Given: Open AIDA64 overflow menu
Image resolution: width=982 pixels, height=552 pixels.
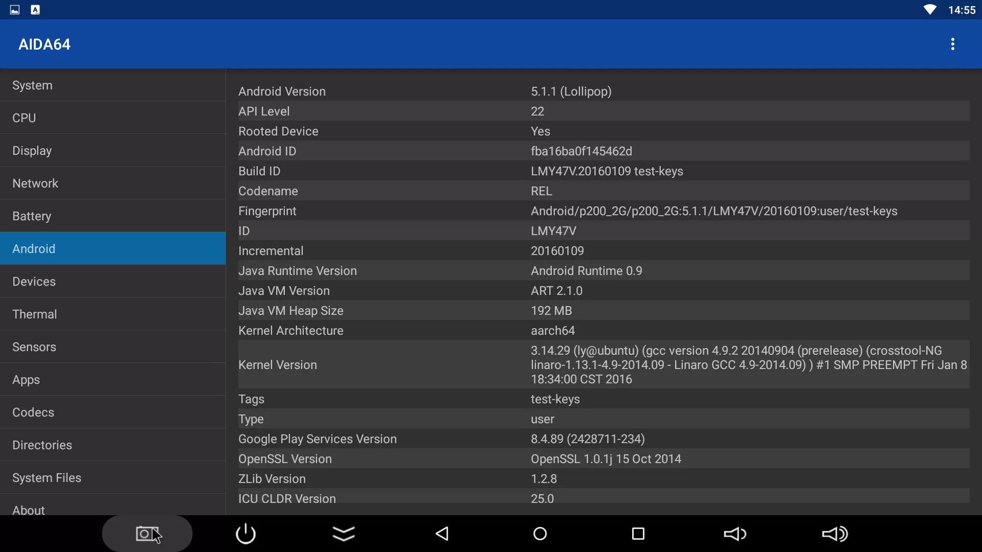Looking at the screenshot, I should point(952,43).
